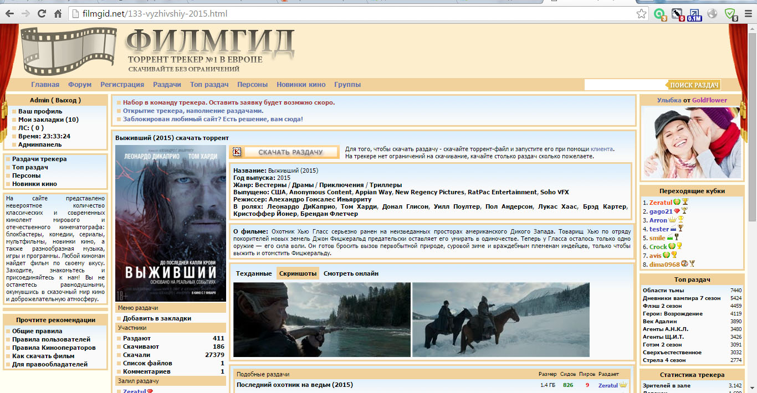The image size is (757, 393).
Task: Click the K icon on download button
Action: 238,152
